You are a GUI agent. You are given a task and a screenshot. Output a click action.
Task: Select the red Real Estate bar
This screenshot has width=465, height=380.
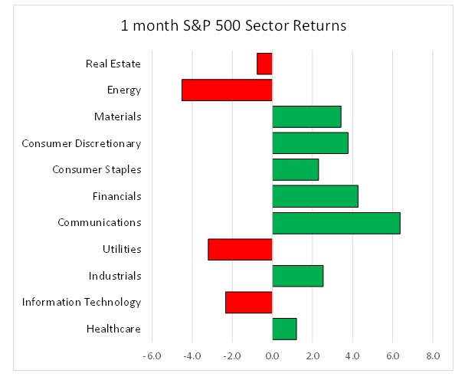[264, 64]
